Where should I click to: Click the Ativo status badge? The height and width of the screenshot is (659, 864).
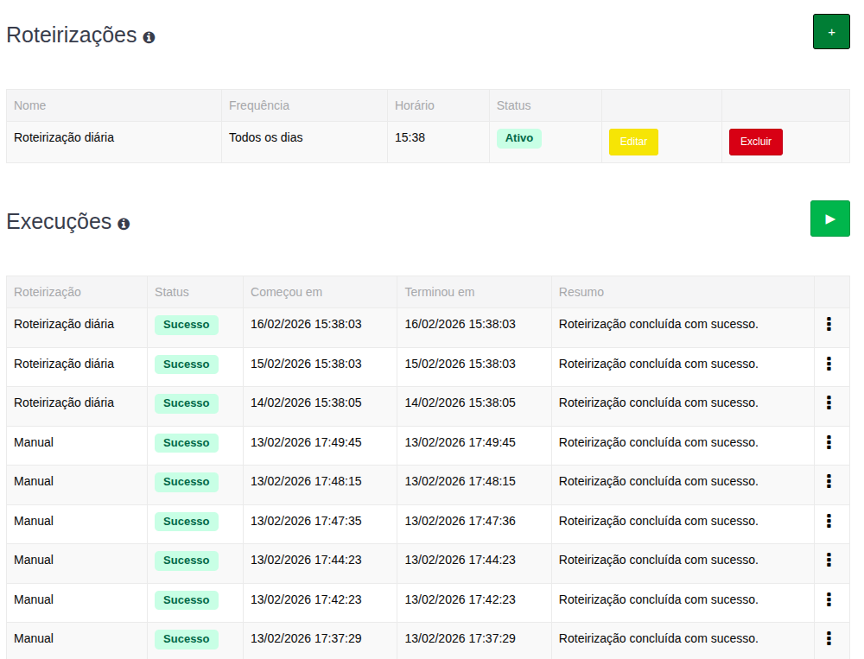(518, 138)
